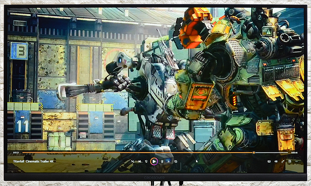This screenshot has width=311, height=186.
Task: Click the seek bar position handle
Action: pyautogui.click(x=254, y=153)
